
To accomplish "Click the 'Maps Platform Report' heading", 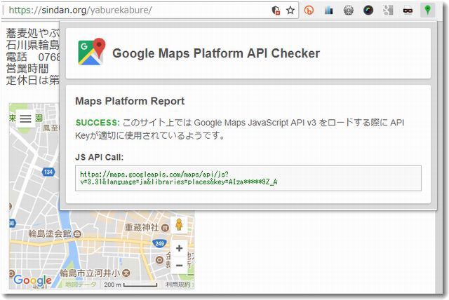I will click(130, 101).
